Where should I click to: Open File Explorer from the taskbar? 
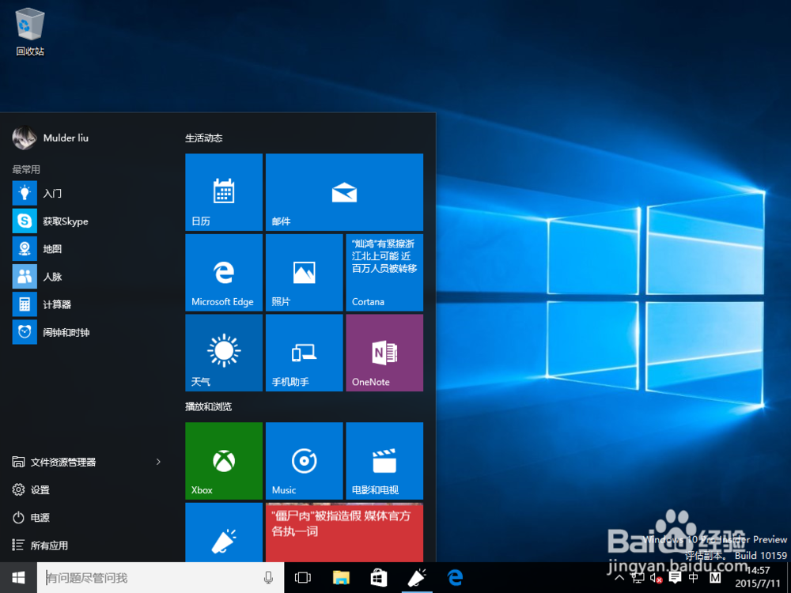341,578
